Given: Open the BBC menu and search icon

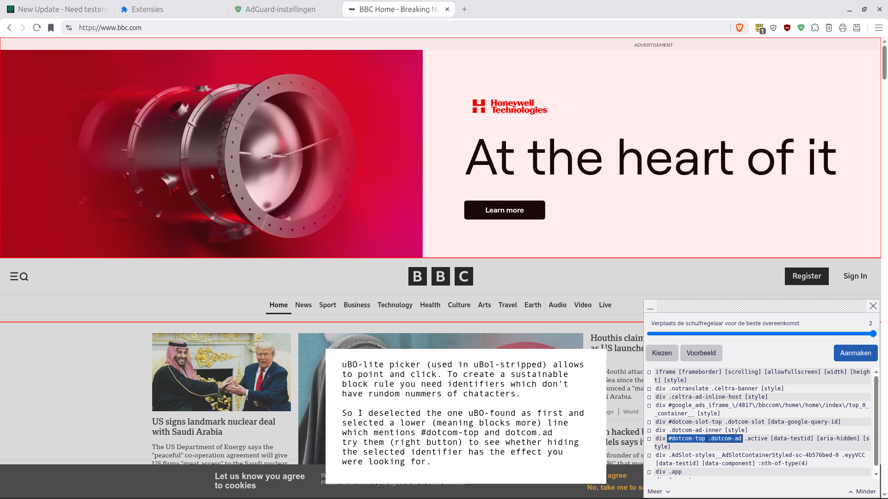Looking at the screenshot, I should pyautogui.click(x=19, y=276).
